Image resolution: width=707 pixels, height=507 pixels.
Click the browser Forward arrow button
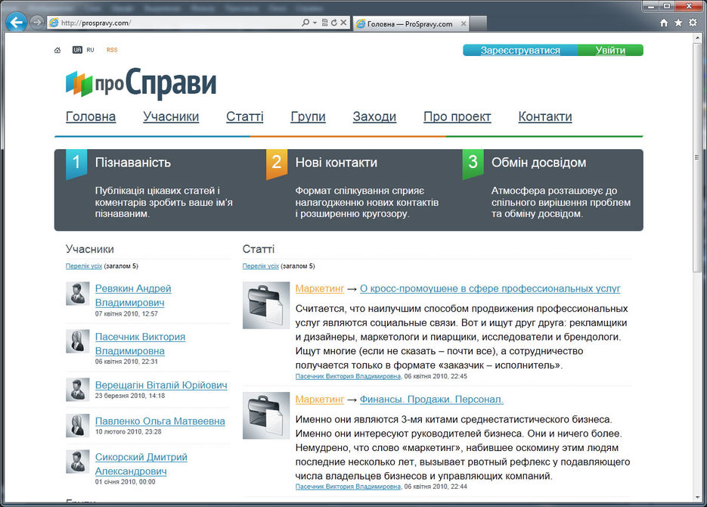click(37, 22)
